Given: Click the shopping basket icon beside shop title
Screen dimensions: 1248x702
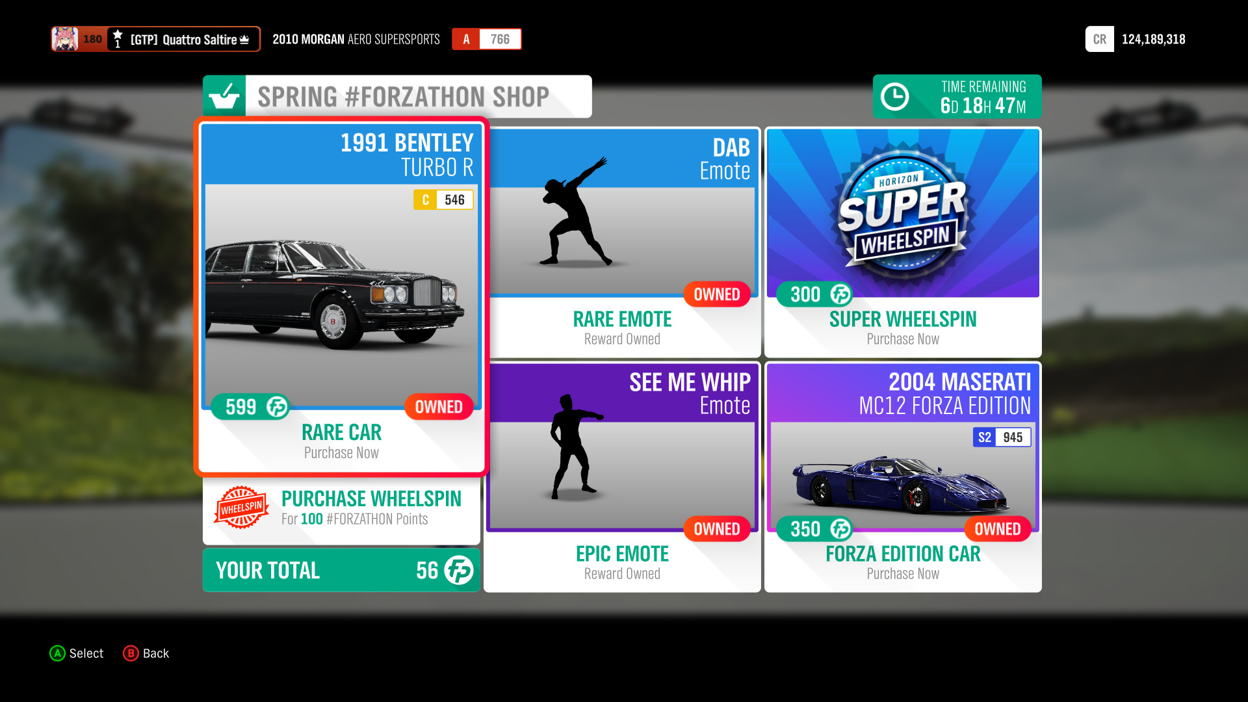Looking at the screenshot, I should pos(224,96).
